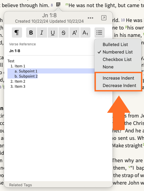
Task: Open note in separate window icon
Action: (x=104, y=18)
